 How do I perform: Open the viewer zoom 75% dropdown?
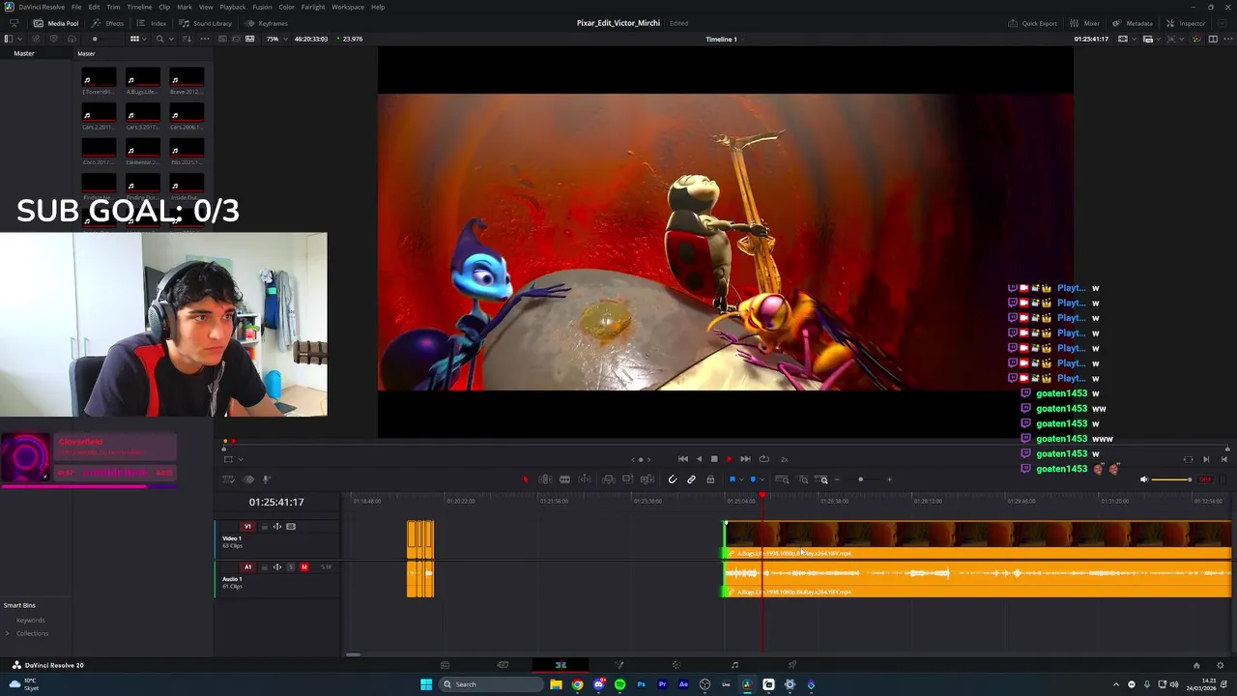pyautogui.click(x=275, y=39)
